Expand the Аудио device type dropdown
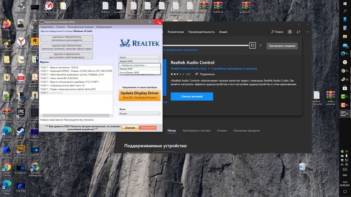Viewport: 351px width, 197px height. [139, 57]
